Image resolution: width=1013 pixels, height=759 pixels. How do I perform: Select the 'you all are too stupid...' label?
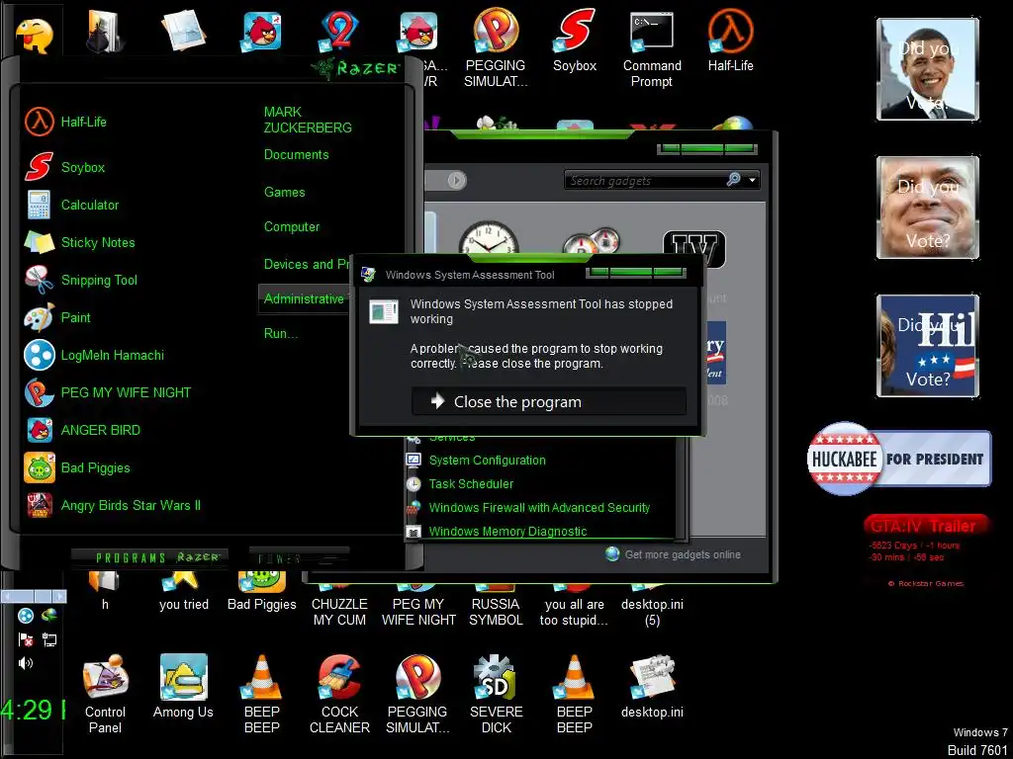pos(575,613)
